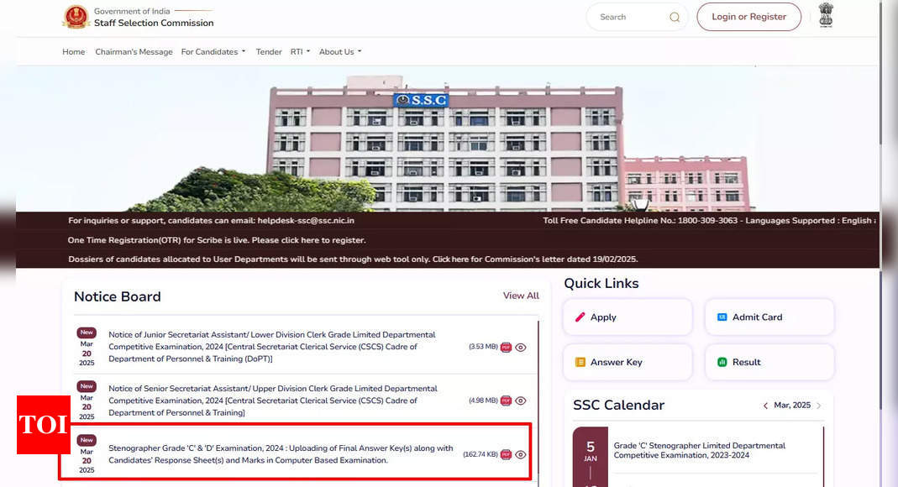Click the Toll Free Candidate Helpline text
This screenshot has width=898, height=487.
coord(709,221)
